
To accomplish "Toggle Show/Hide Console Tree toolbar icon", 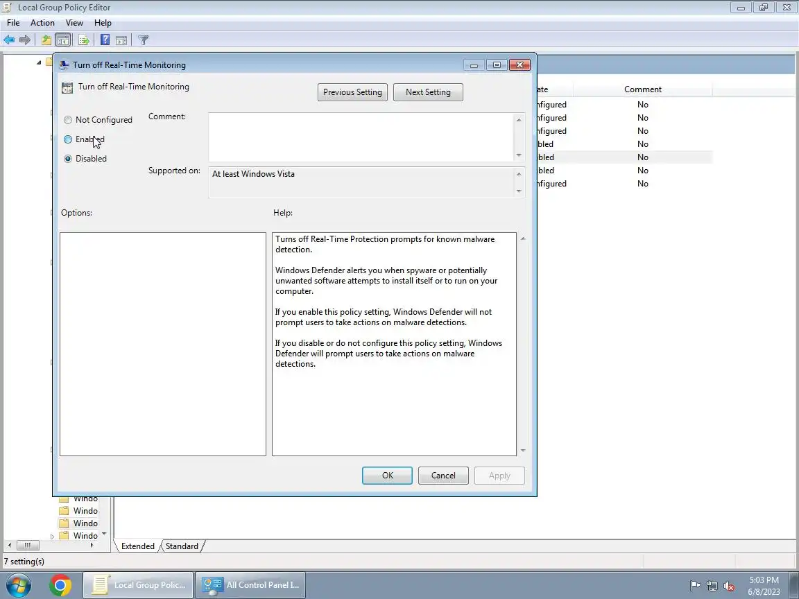I will [x=63, y=40].
